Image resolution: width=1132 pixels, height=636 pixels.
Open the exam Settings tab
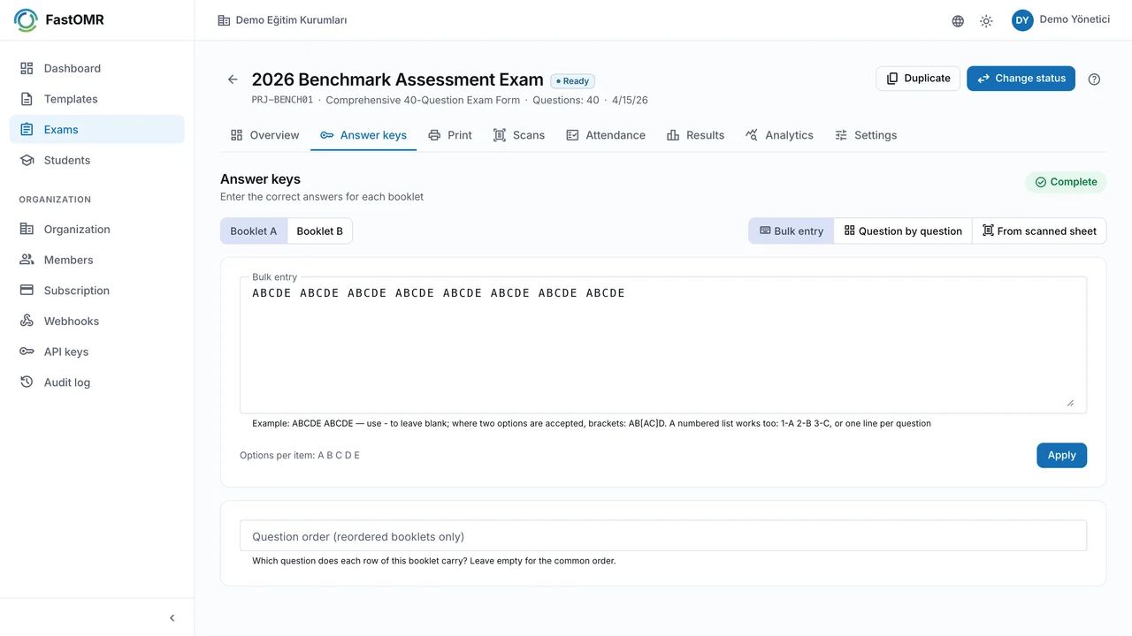[866, 135]
